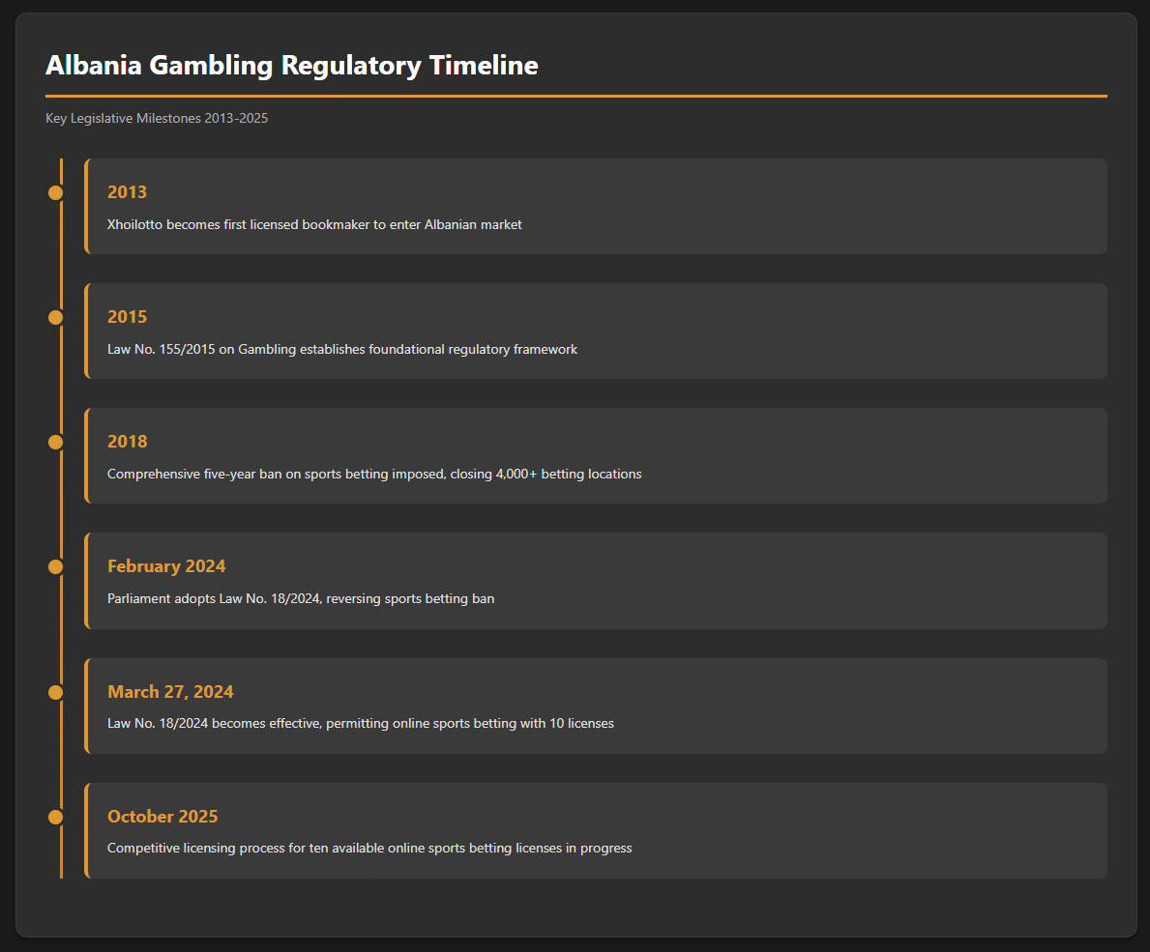Click the October 2025 timeline dot
Viewport: 1150px width, 952px height.
tap(55, 817)
